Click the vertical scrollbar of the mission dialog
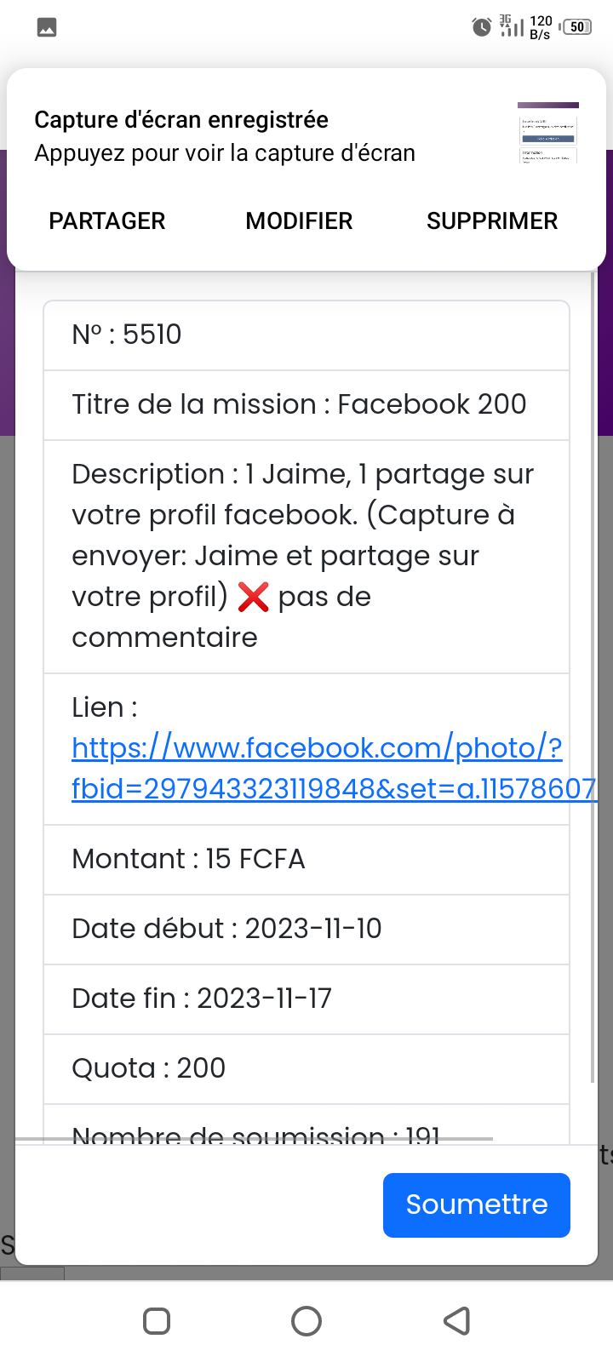The height and width of the screenshot is (1362, 613). [x=593, y=681]
